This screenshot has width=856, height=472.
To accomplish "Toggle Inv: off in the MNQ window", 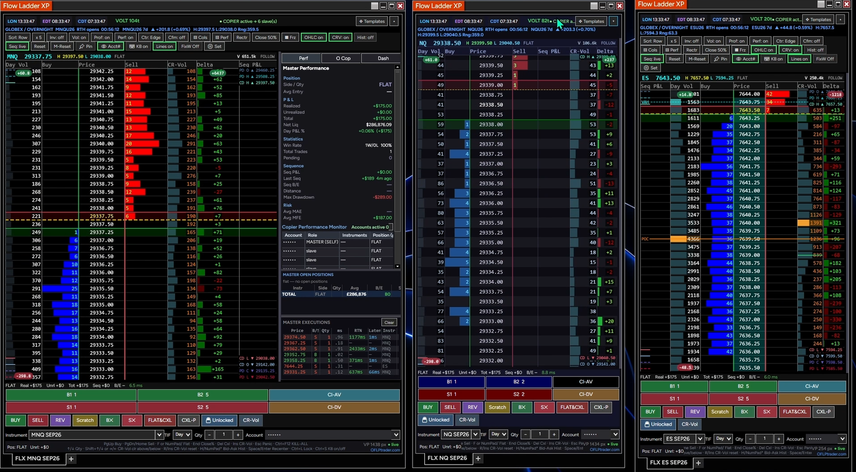I will coord(57,37).
